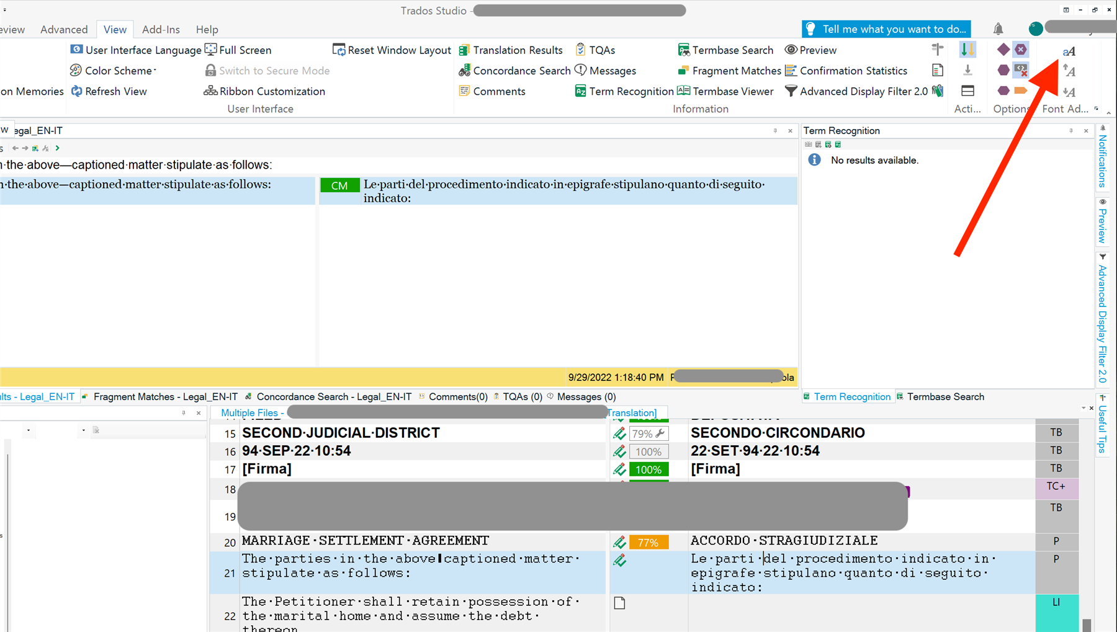Click the teal user account avatar
The width and height of the screenshot is (1117, 632).
point(1035,29)
